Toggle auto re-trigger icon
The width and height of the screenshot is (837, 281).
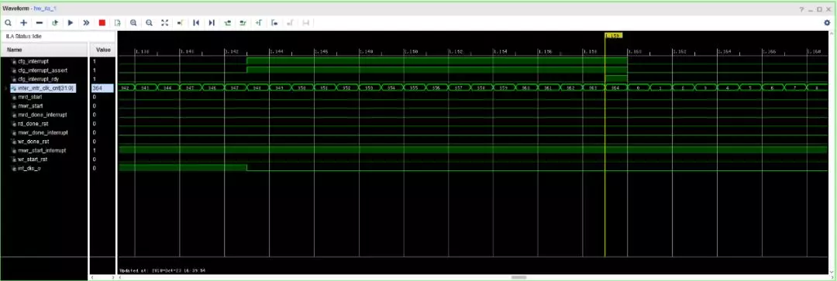55,23
